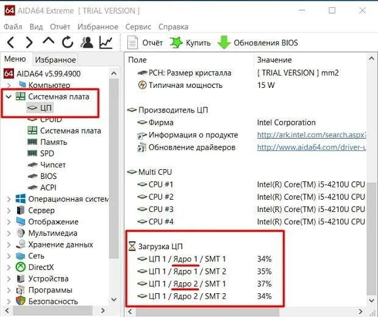
Task: Refresh the page with the circular arrow icon
Action: point(68,42)
